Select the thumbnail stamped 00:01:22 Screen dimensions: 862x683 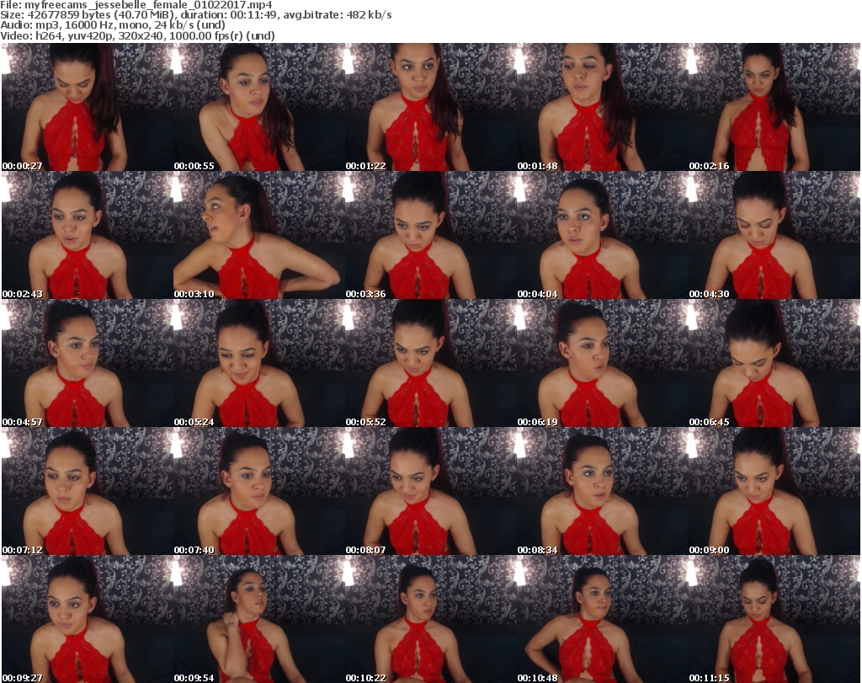pos(431,107)
